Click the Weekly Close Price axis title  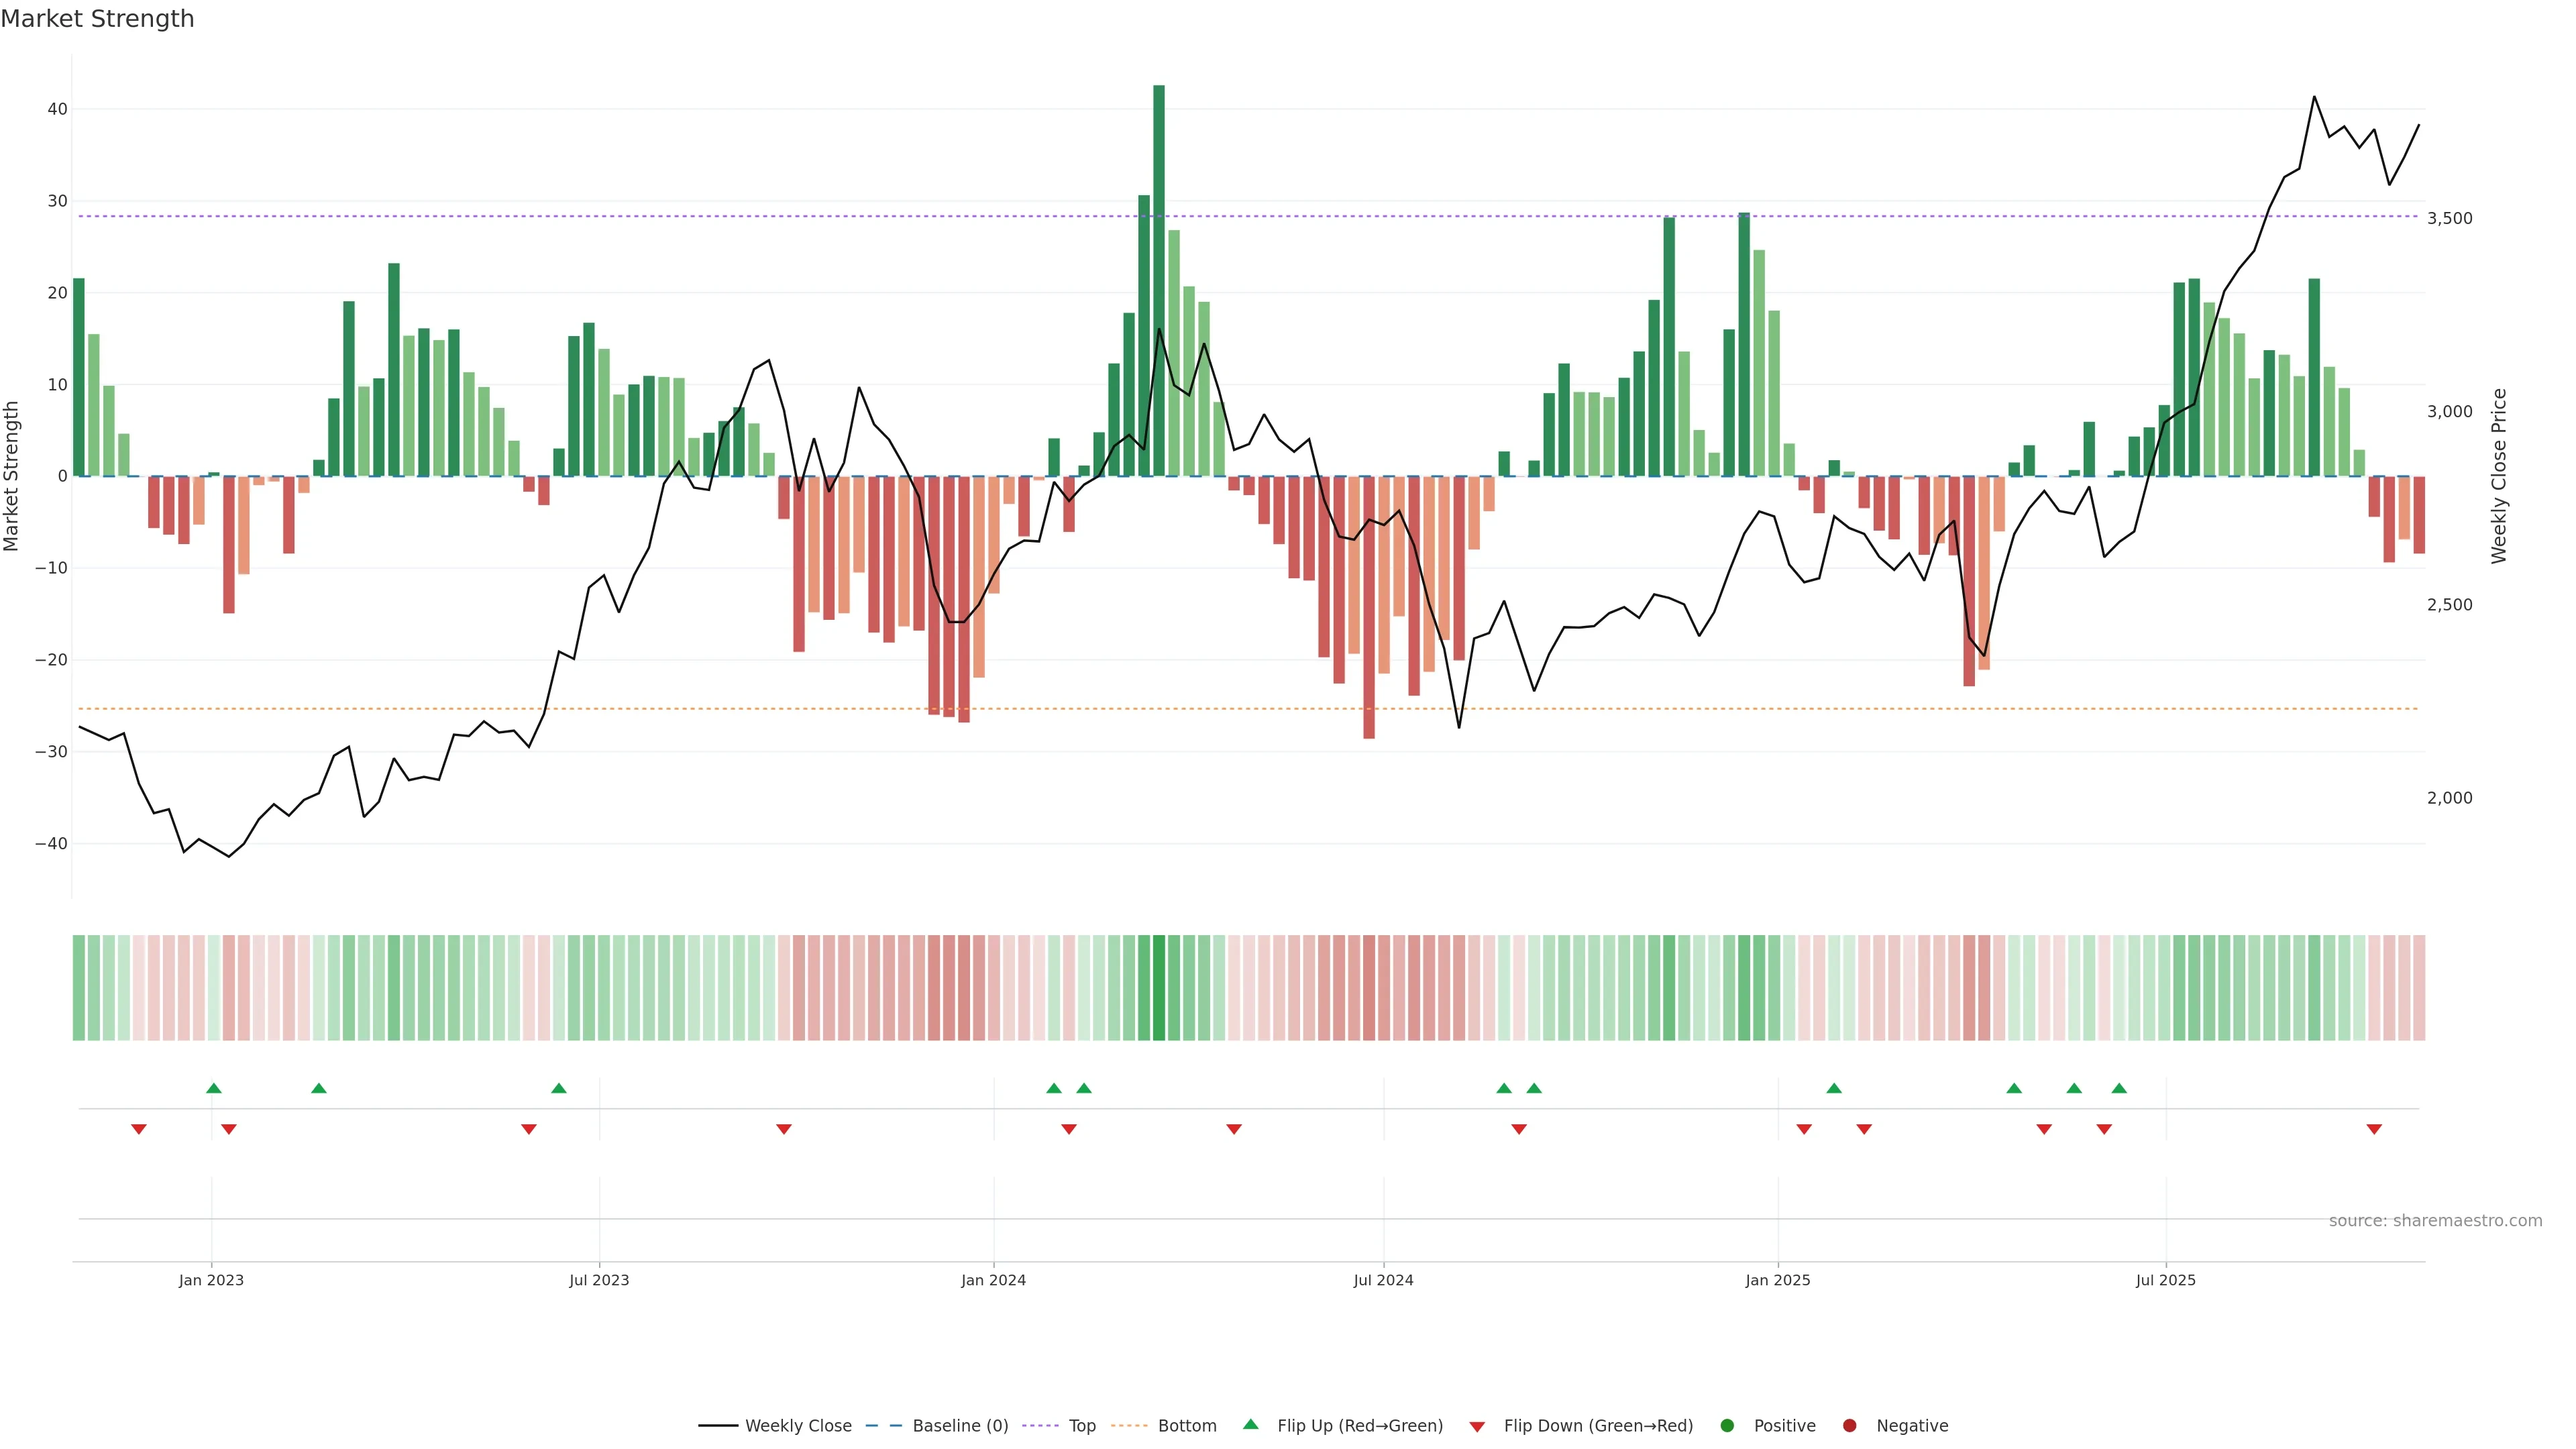tap(2499, 476)
